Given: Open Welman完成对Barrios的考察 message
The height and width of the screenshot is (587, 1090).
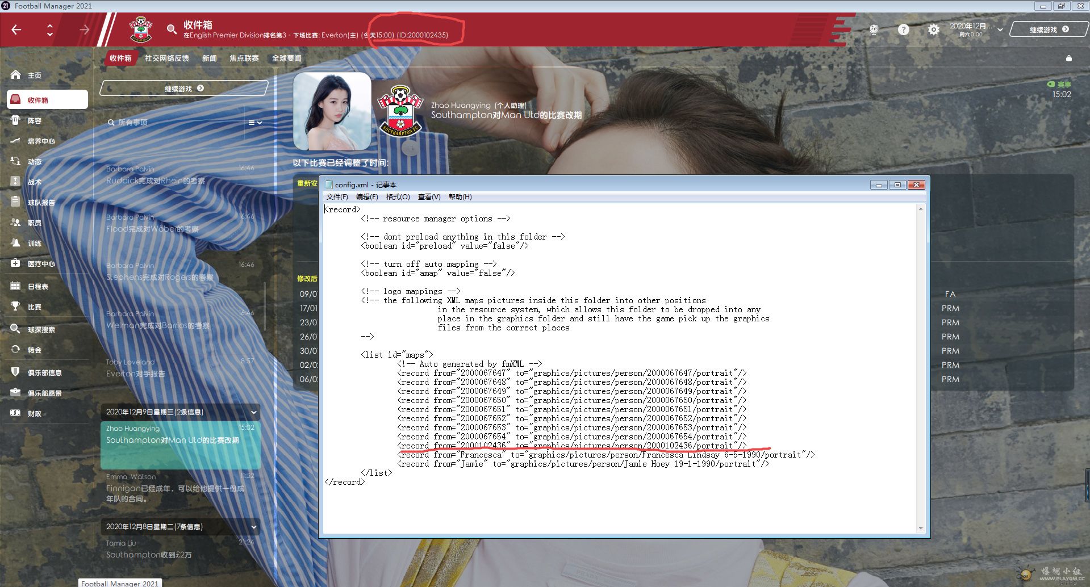Looking at the screenshot, I should point(180,320).
